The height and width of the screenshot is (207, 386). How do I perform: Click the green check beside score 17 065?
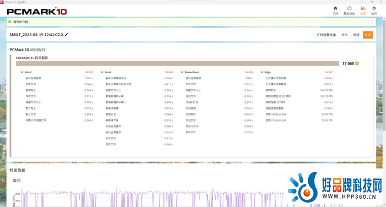coord(357,63)
